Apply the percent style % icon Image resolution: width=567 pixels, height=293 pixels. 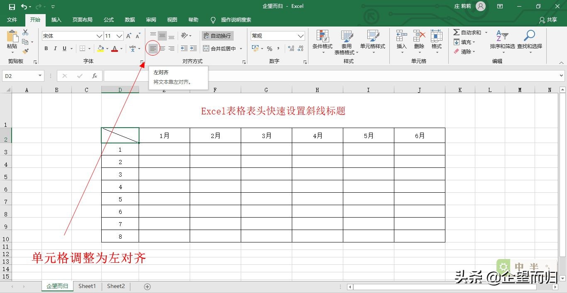[269, 48]
